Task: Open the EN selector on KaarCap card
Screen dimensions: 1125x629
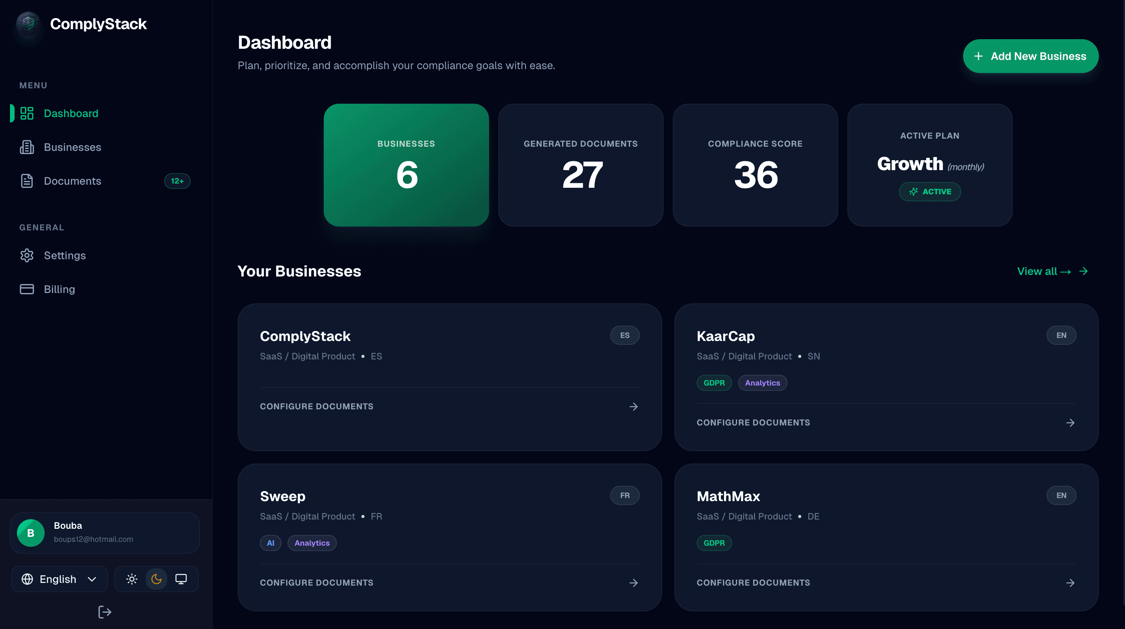Action: coord(1062,335)
